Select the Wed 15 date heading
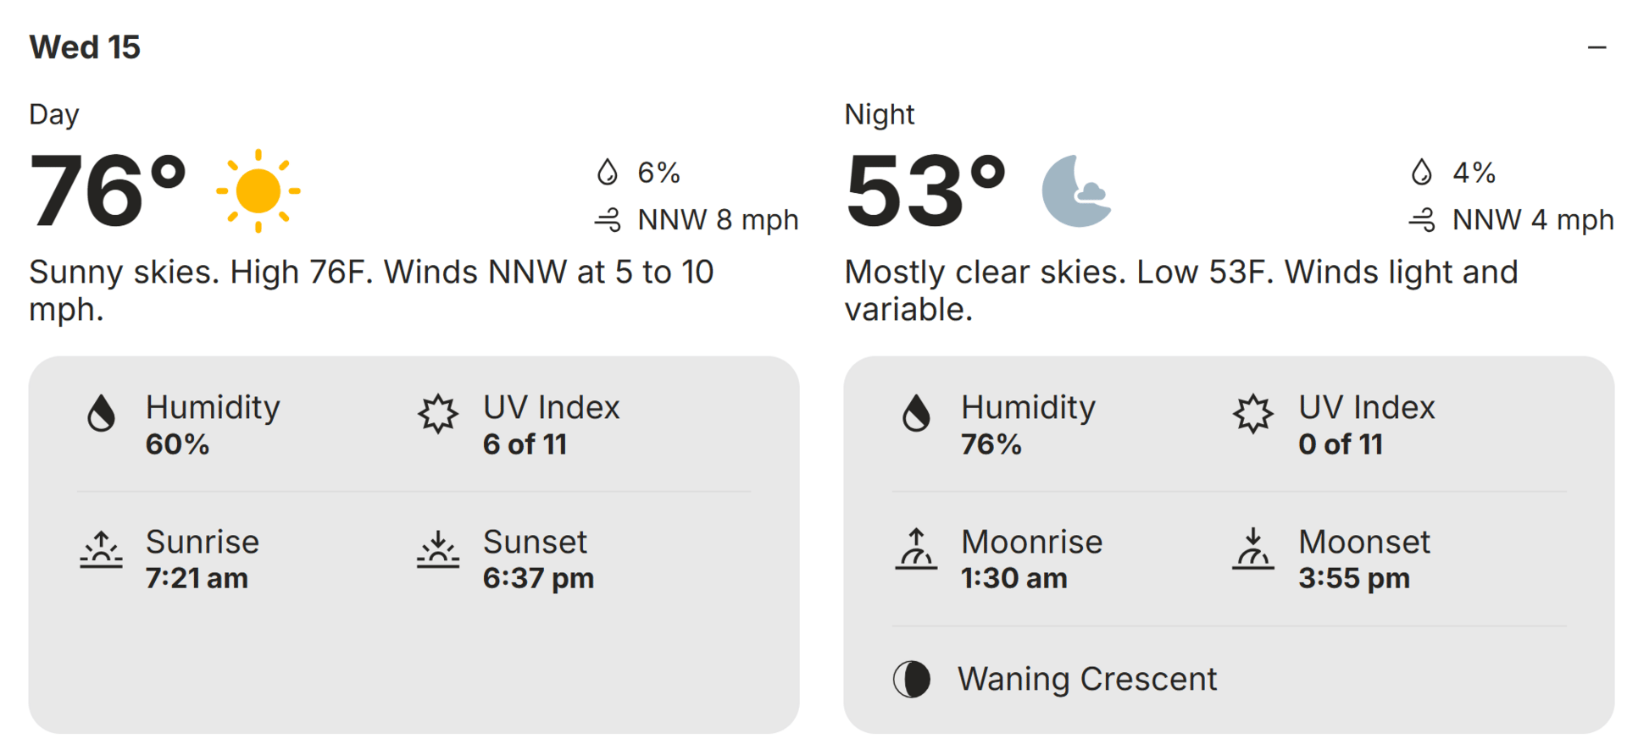 [x=85, y=47]
